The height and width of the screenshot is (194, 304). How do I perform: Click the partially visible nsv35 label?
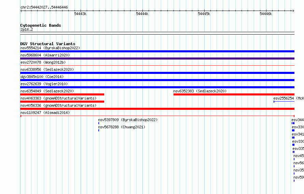(x=299, y=170)
